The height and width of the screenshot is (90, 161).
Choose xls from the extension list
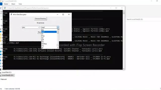click(x=49, y=34)
